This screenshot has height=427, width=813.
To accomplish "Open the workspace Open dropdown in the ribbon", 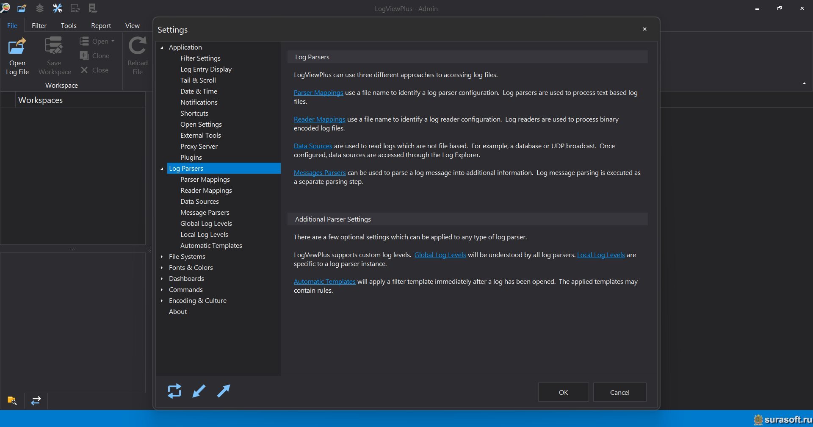I will pos(97,41).
